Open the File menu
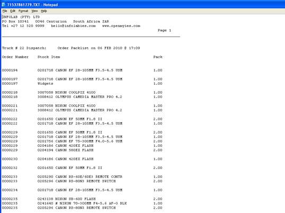The width and height of the screenshot is (285, 213). coord(5,11)
